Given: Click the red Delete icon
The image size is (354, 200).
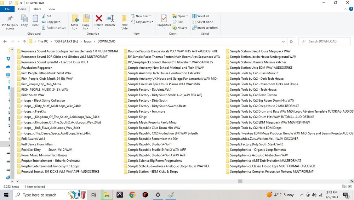Looking at the screenshot, I should (x=99, y=18).
